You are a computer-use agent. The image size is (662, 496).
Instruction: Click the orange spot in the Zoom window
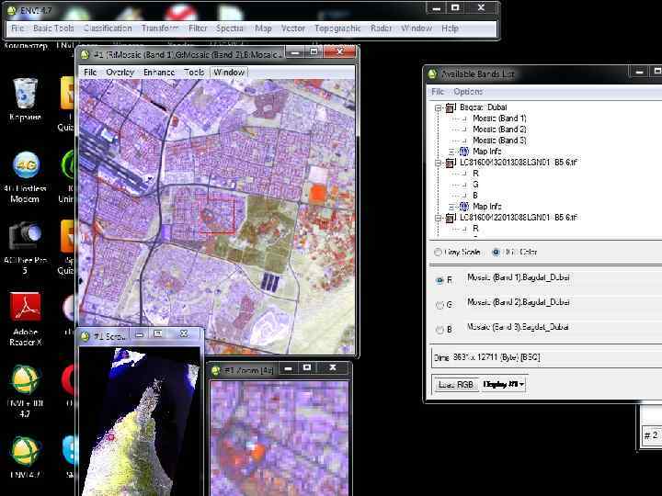coord(258,451)
